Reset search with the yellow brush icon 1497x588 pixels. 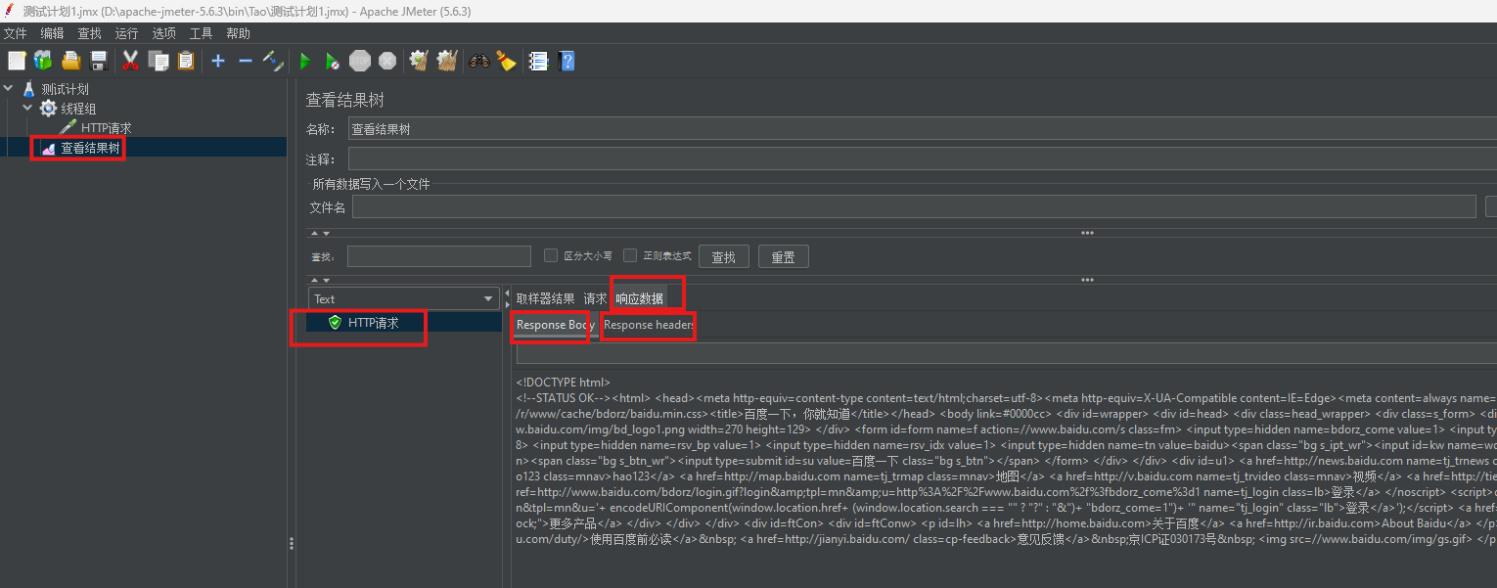506,61
